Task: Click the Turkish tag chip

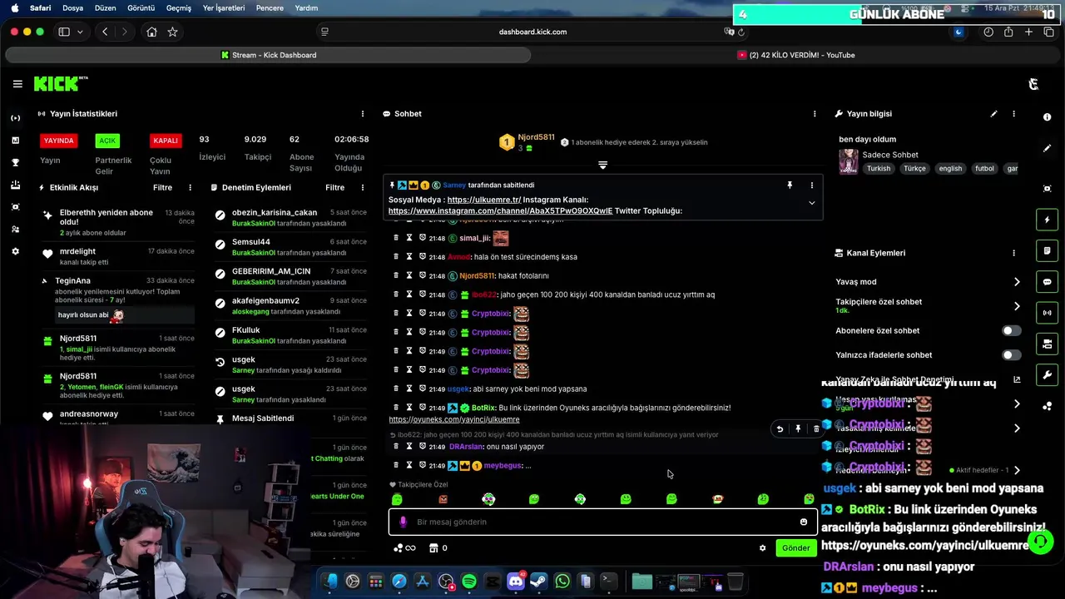Action: pos(879,169)
